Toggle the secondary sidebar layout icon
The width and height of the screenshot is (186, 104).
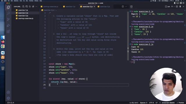tap(180, 3)
